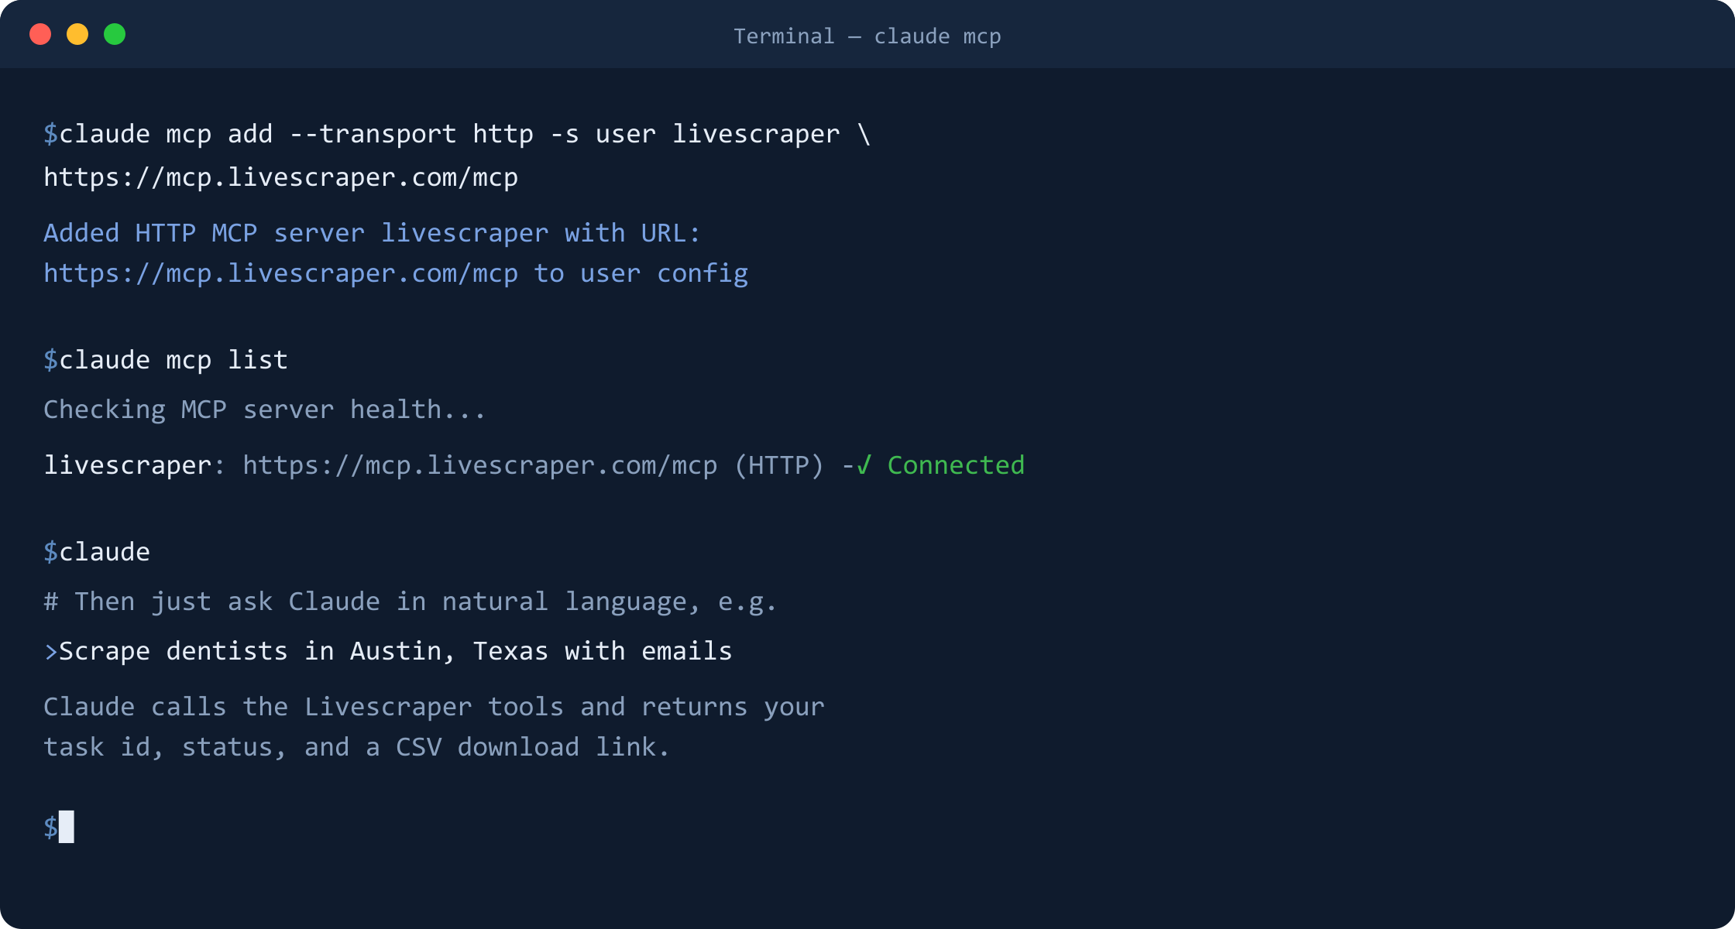Click the 'claude mcp list' command

pyautogui.click(x=173, y=360)
